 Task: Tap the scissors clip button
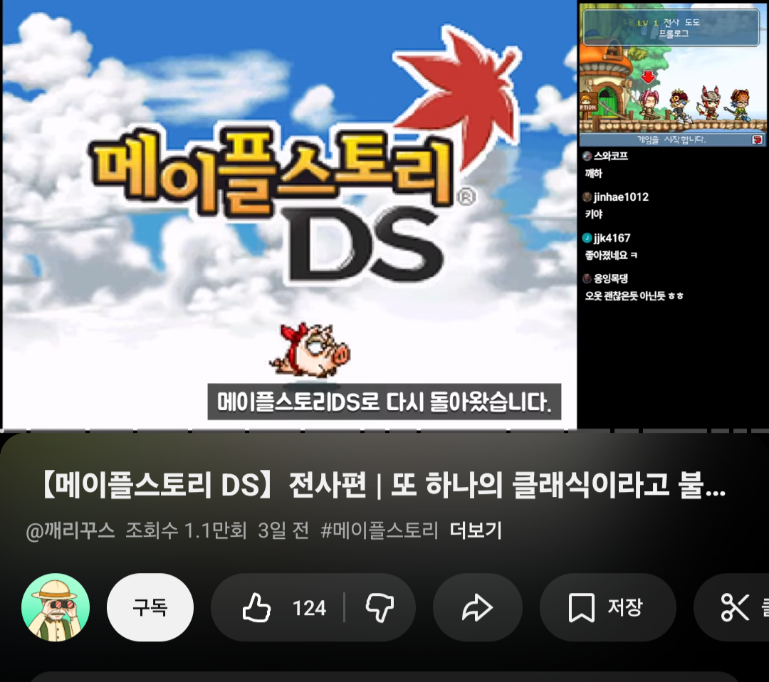tap(733, 607)
